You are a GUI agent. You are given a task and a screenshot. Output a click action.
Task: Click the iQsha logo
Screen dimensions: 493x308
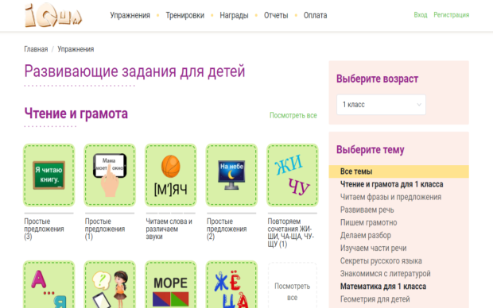tap(53, 15)
